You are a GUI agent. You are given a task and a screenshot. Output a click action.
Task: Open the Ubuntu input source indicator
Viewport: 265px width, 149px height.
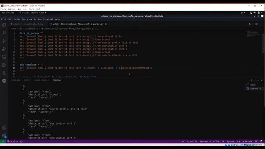click(x=243, y=13)
